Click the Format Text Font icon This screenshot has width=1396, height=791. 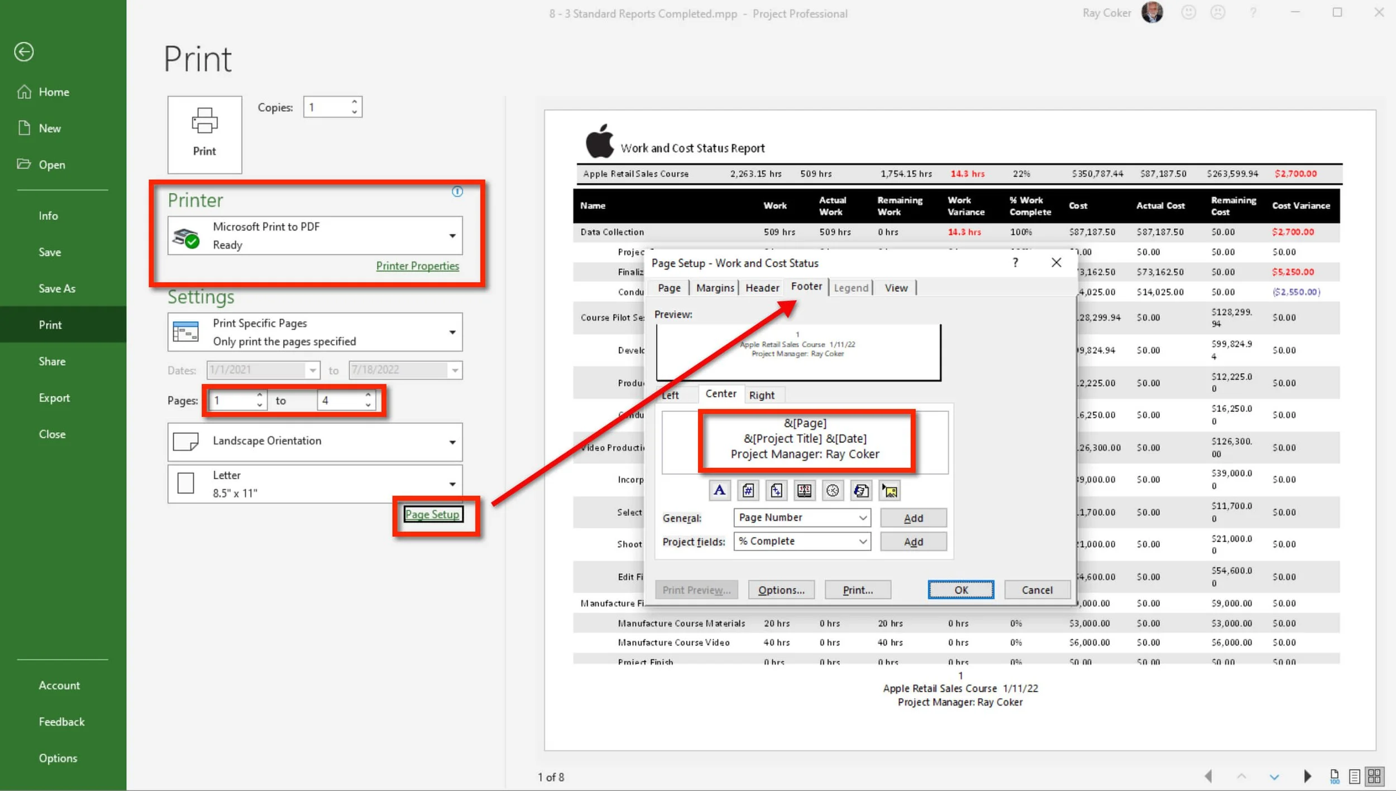click(x=719, y=491)
